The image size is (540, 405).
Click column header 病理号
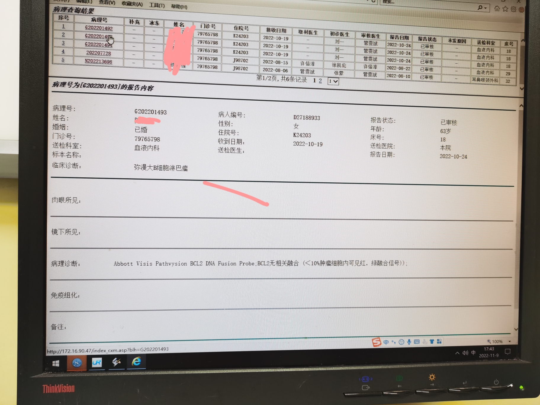[x=99, y=20]
